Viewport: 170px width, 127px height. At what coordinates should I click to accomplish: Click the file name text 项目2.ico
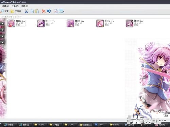pyautogui.click(x=50, y=21)
